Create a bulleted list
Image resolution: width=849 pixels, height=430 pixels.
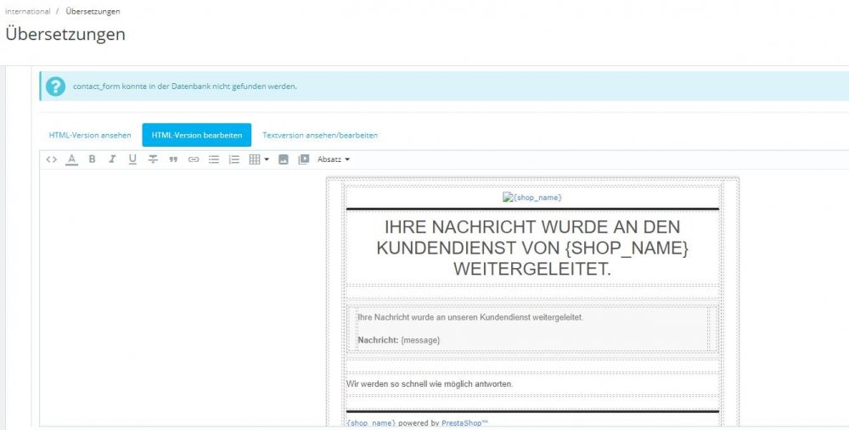(214, 159)
